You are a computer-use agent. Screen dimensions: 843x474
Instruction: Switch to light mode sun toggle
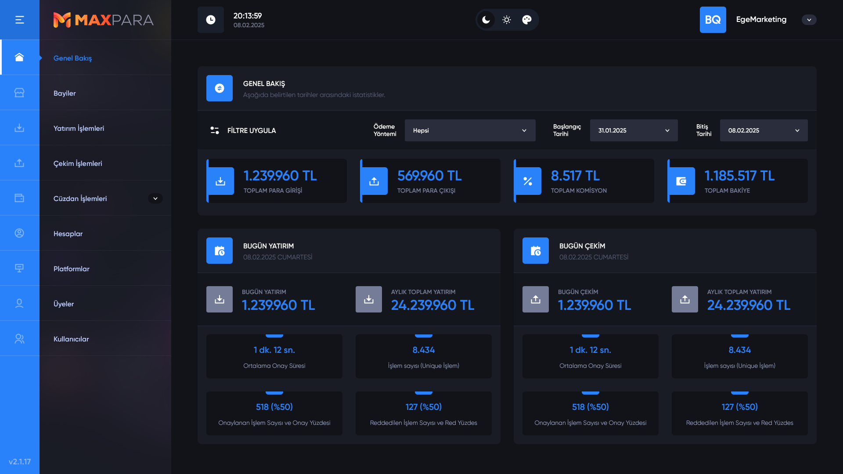507,20
